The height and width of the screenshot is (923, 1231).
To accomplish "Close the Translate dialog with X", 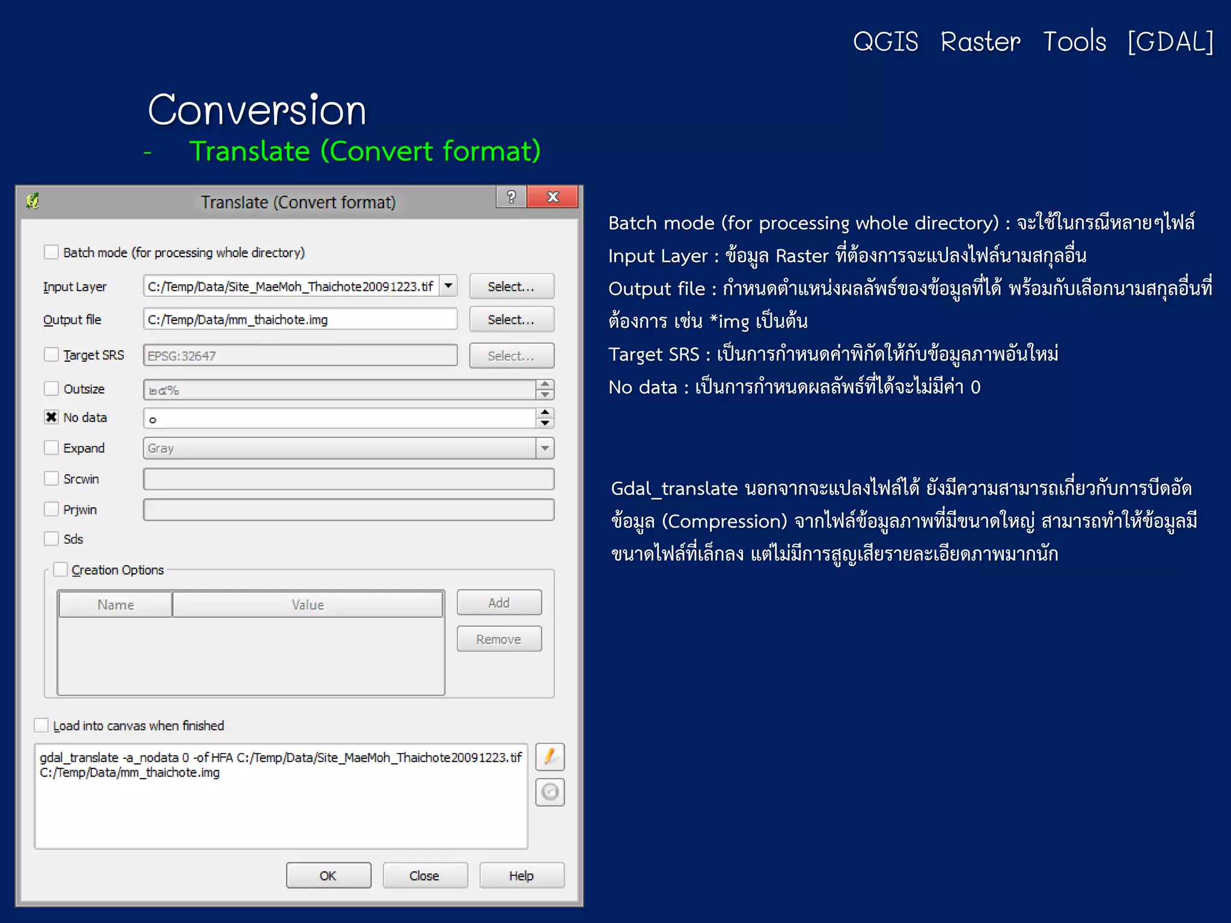I will coord(552,197).
